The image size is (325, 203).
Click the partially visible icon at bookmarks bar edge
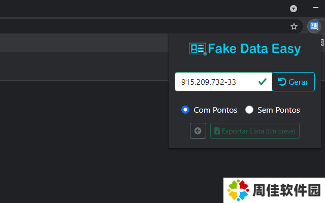click(322, 42)
